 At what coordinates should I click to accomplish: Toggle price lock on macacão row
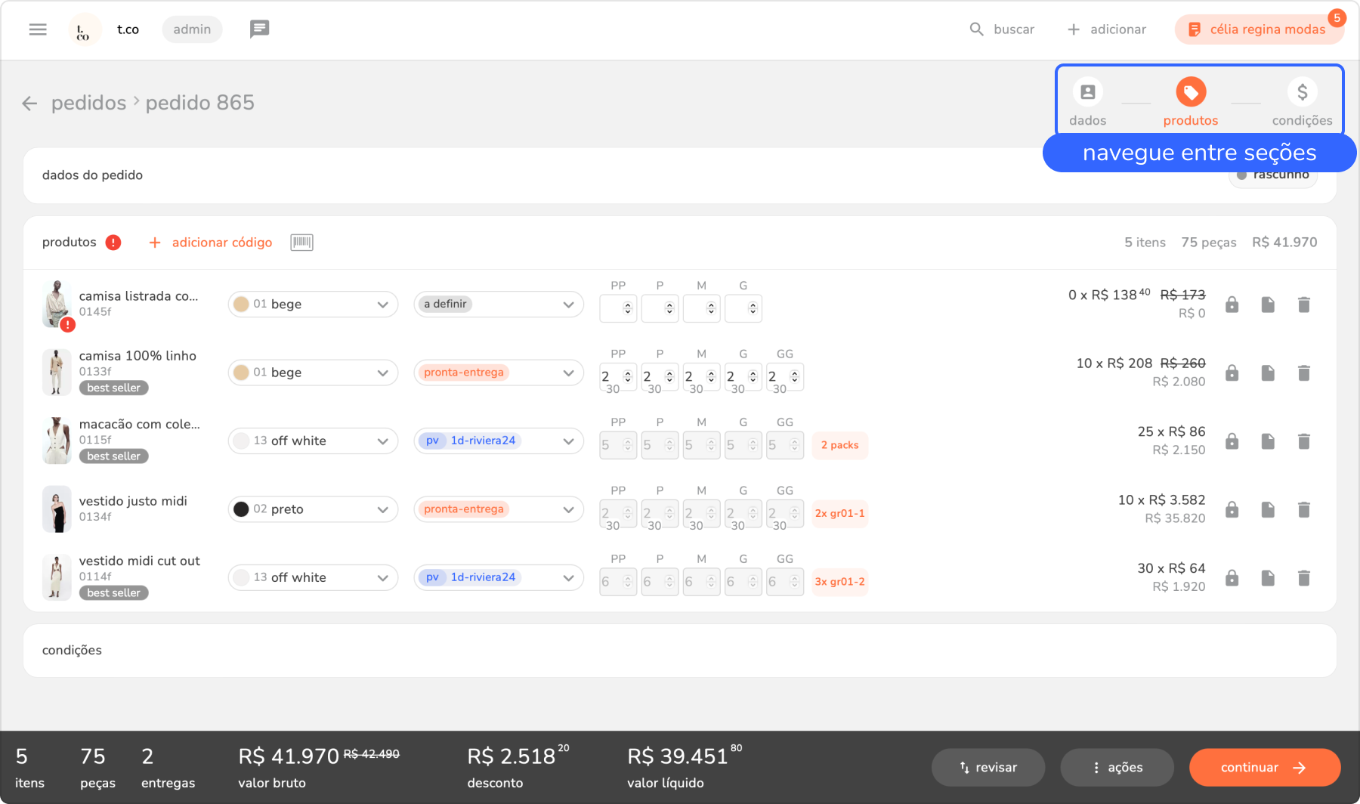[1232, 441]
